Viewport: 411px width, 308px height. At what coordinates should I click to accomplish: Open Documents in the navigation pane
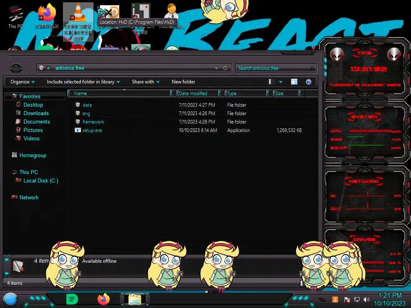[37, 122]
